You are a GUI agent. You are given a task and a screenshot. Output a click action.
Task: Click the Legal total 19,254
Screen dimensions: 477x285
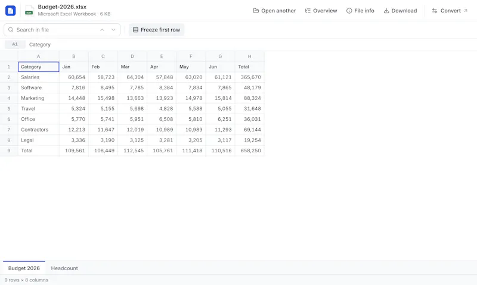pyautogui.click(x=249, y=140)
